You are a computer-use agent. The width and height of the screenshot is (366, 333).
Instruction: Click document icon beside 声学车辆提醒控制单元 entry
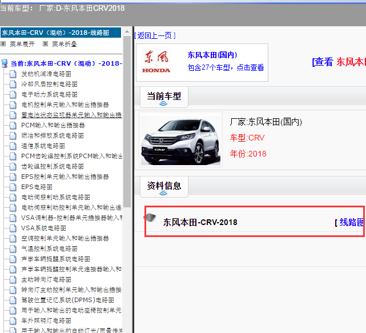click(x=13, y=269)
